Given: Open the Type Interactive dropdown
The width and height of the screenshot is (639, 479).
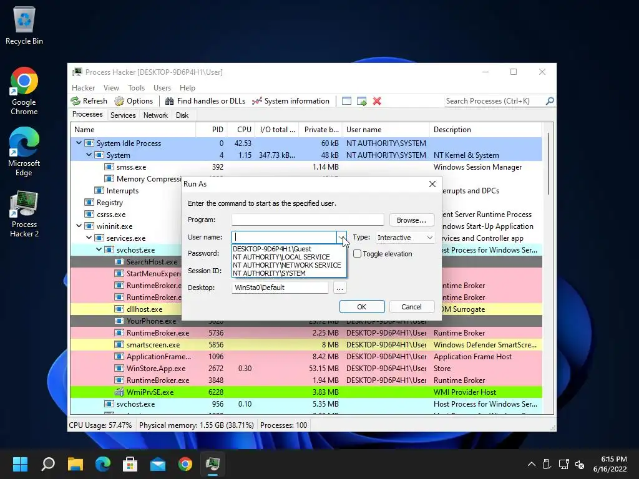Looking at the screenshot, I should 404,238.
